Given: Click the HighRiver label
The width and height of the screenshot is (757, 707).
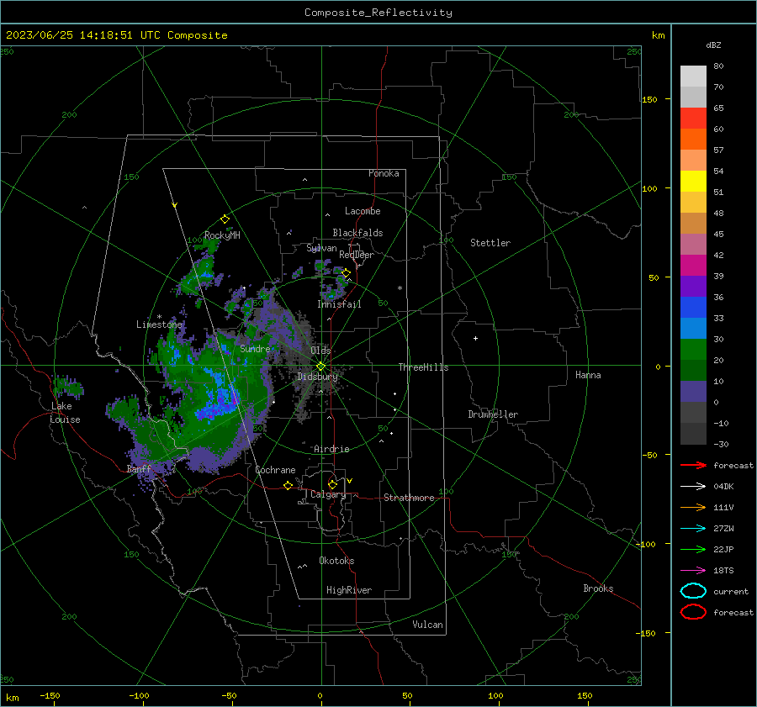Looking at the screenshot, I should pyautogui.click(x=349, y=590).
